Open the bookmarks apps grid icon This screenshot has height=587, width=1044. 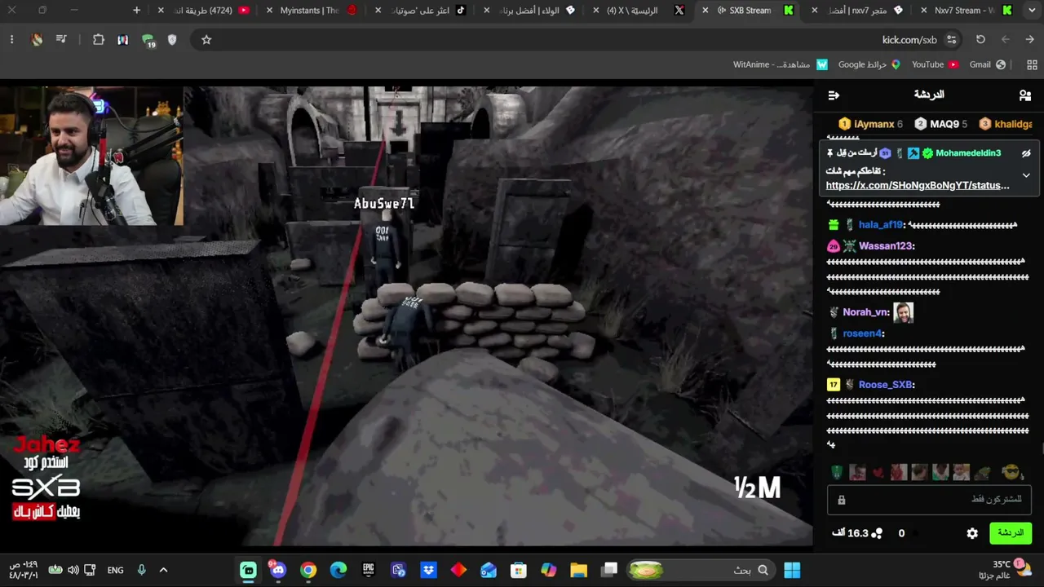point(1032,65)
